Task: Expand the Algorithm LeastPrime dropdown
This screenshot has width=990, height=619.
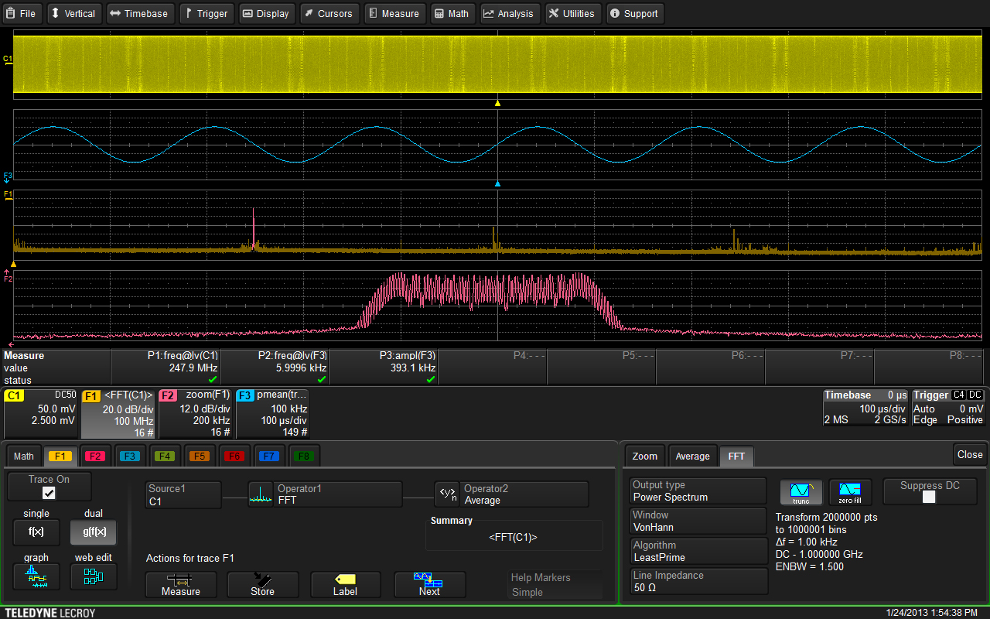Action: point(698,552)
